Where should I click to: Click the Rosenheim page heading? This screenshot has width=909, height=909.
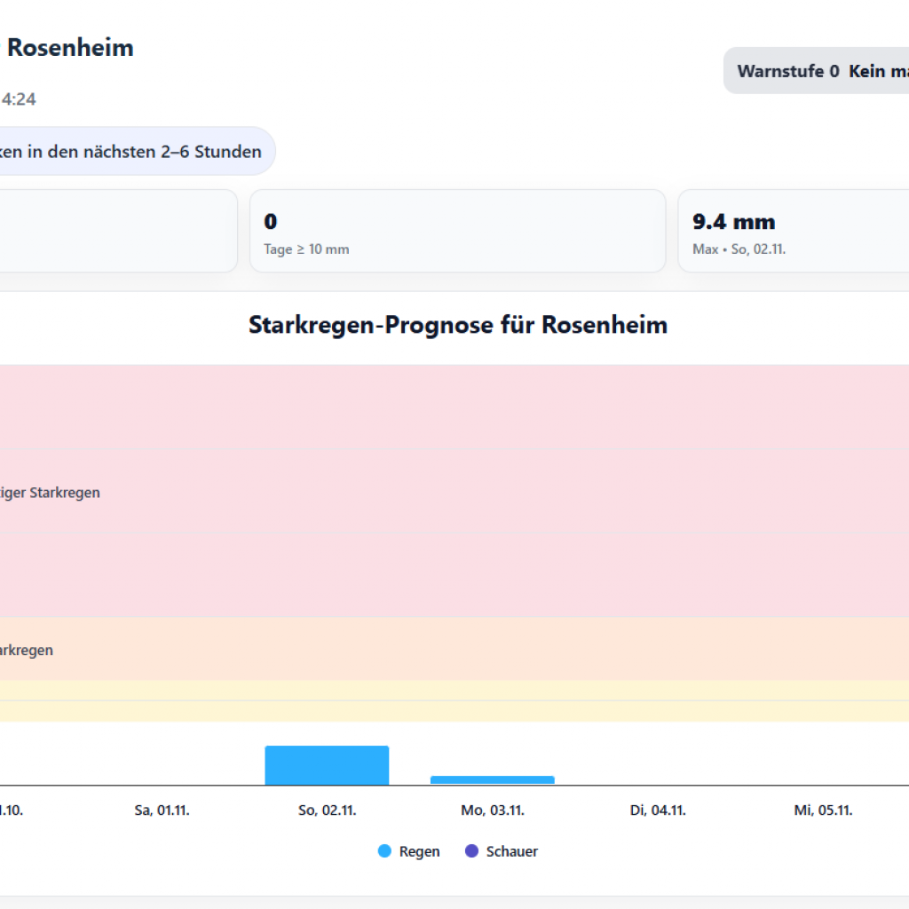(x=69, y=48)
